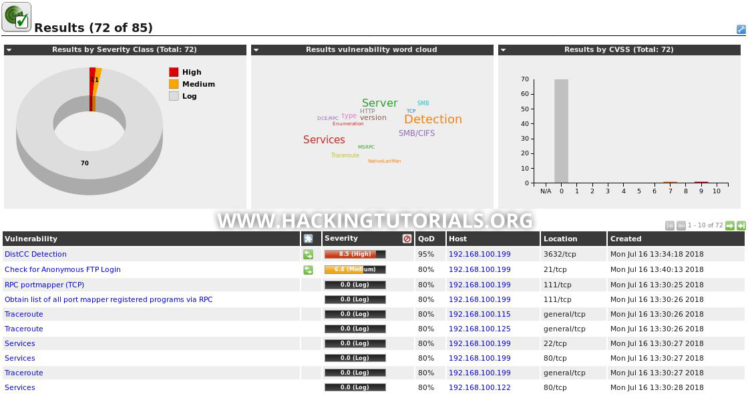Screen dimensions: 750x394
Task: Click the Services link for port 22/tcp
Action: pos(20,343)
